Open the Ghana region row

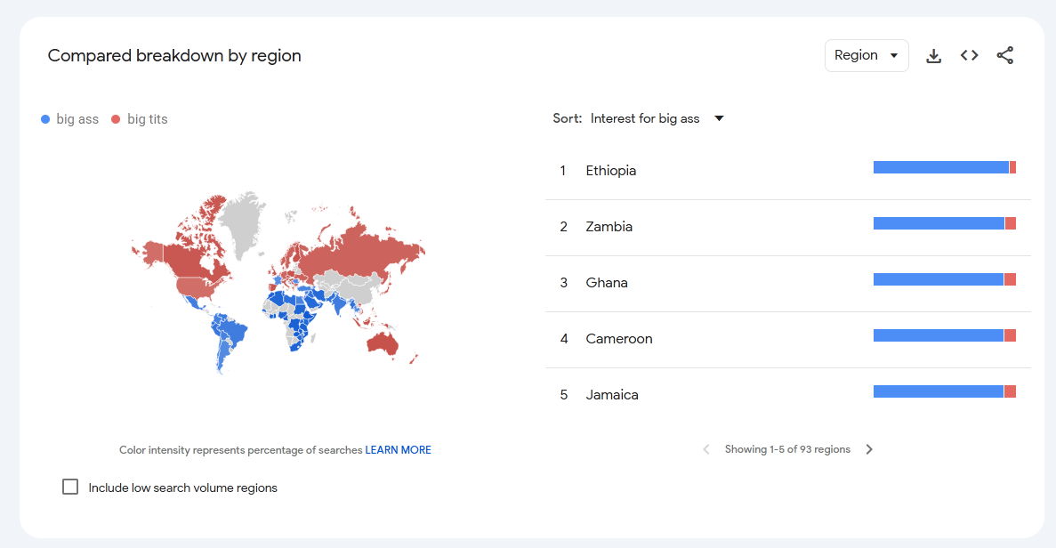click(607, 283)
